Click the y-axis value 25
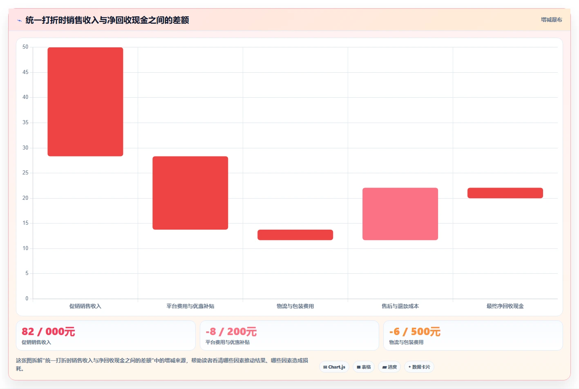Screen dimensions: 579x389 point(25,173)
